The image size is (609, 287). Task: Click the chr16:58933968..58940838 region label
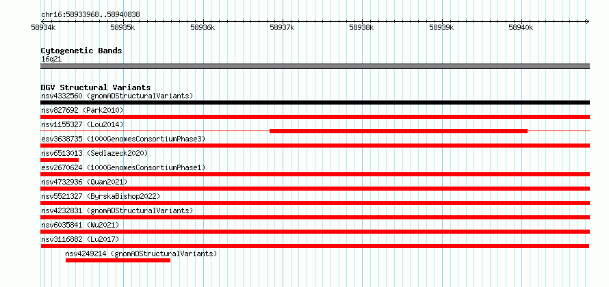(90, 15)
